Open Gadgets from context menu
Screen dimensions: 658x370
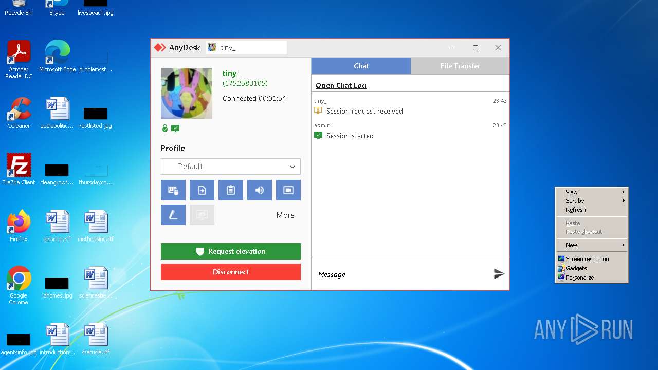tap(592, 268)
